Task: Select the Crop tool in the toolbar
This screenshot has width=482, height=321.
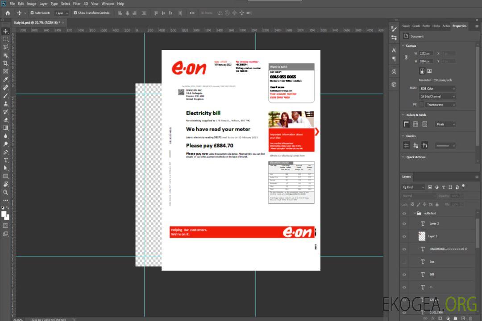Action: coord(6,63)
